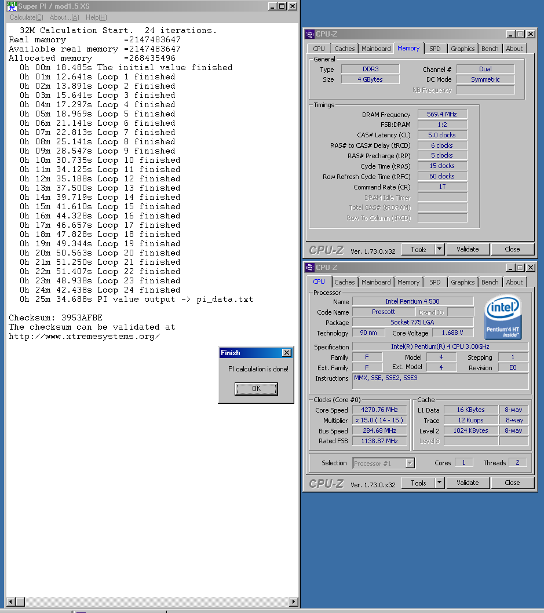Click Close button in lower CPU-Z window
Image resolution: width=544 pixels, height=613 pixels.
coord(512,483)
